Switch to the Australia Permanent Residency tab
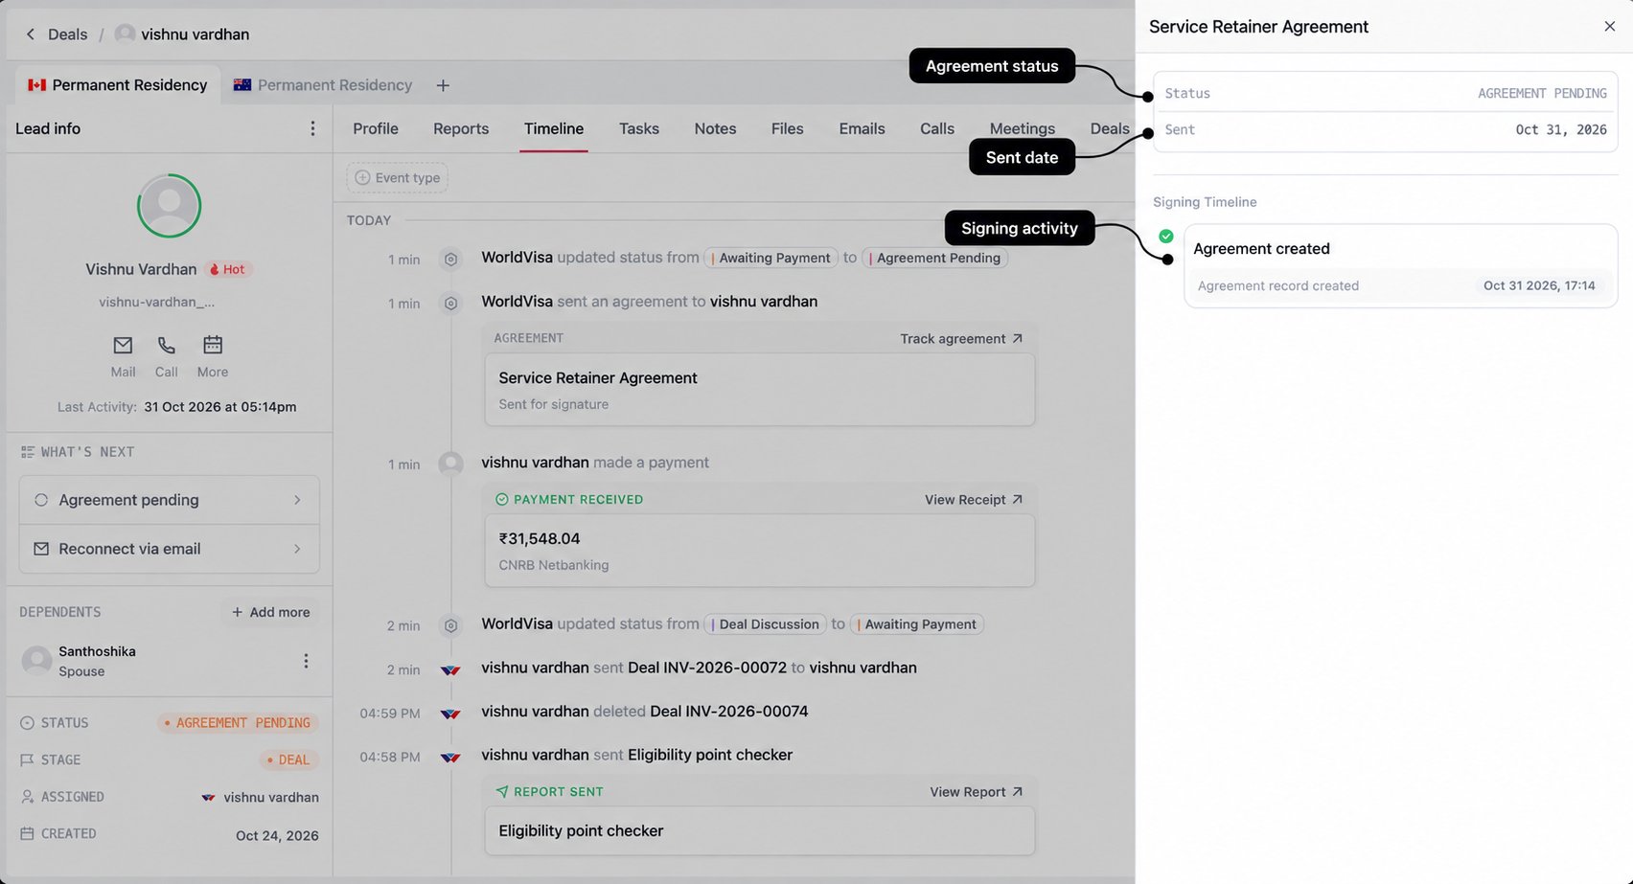 (x=323, y=85)
